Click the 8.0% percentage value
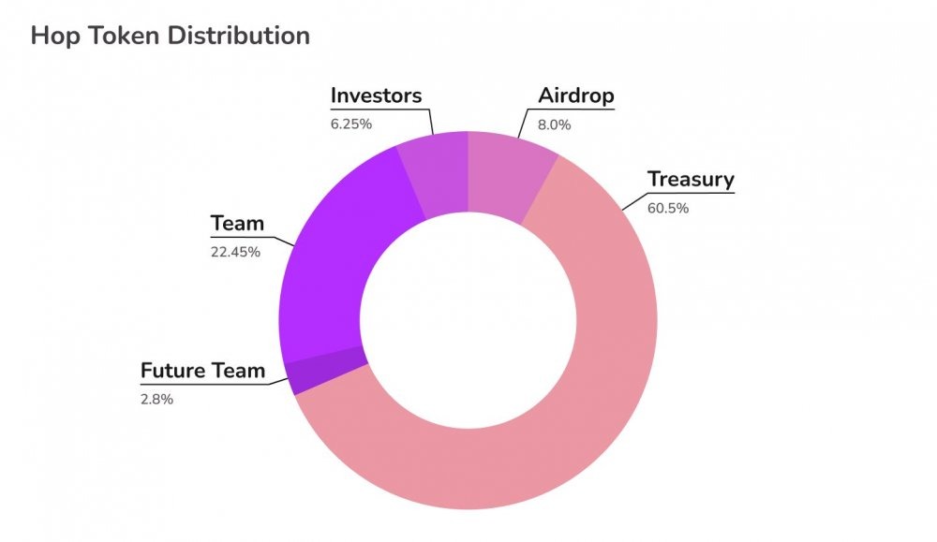937x542 pixels. point(554,125)
